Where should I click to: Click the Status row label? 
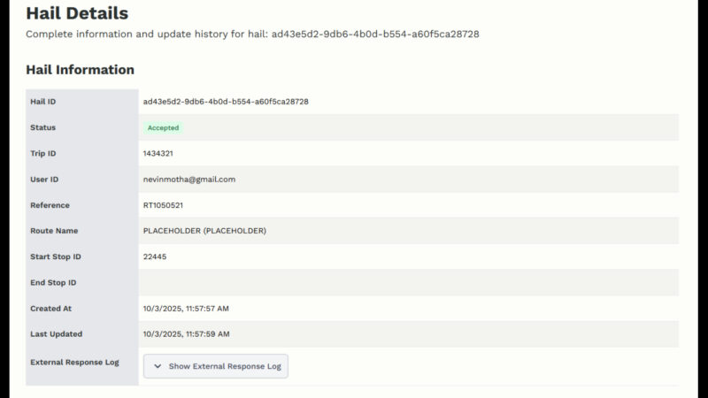pyautogui.click(x=42, y=127)
